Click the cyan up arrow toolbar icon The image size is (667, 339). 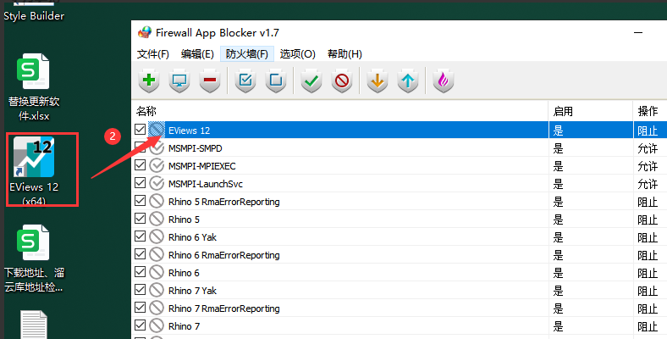point(408,81)
